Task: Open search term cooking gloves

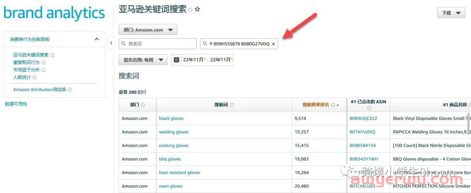Action: click(174, 145)
